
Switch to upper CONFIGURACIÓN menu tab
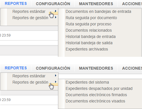53,4
